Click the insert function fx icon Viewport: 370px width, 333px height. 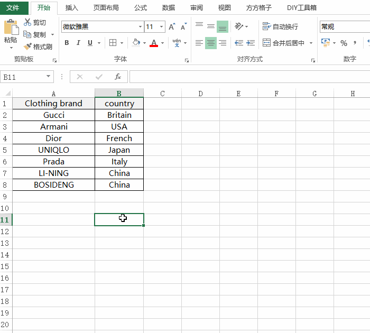tap(117, 77)
